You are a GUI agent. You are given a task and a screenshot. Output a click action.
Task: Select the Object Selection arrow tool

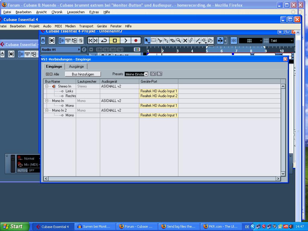coord(147,41)
